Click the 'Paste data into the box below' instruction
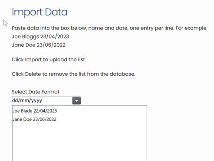Viewport: 214px width, 161px height. point(109,28)
